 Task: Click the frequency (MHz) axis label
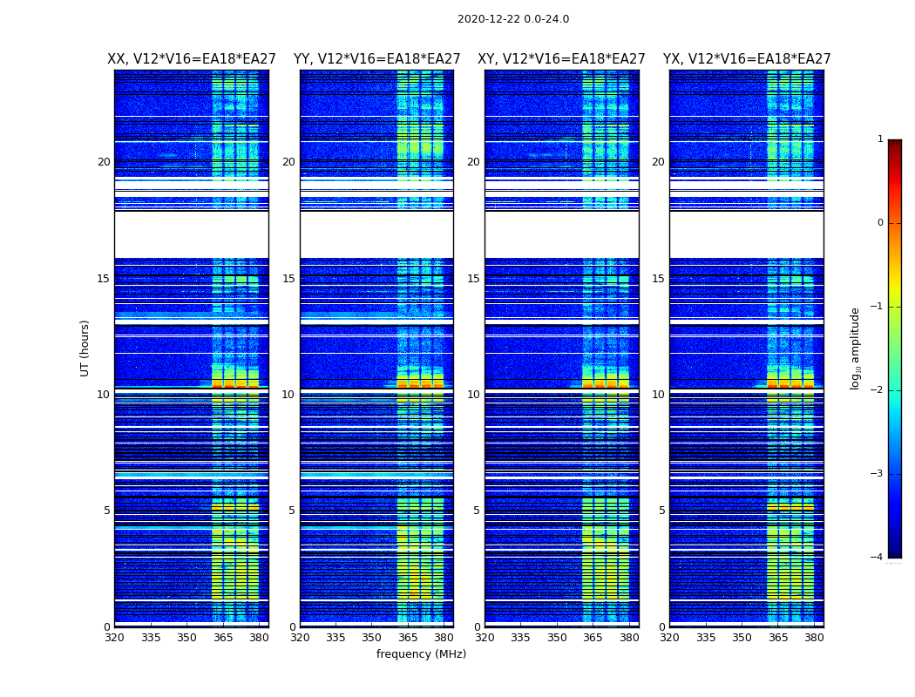coord(421,653)
